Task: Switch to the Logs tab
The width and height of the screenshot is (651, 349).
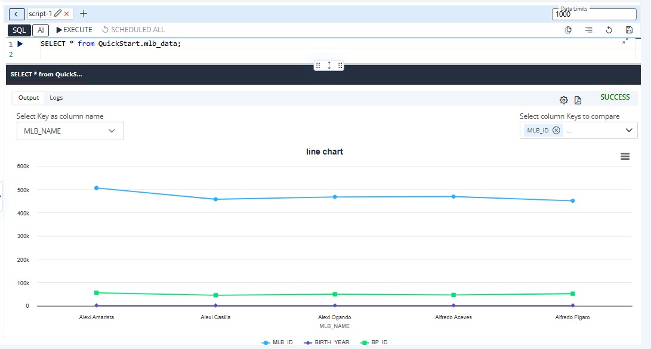Action: click(x=56, y=98)
